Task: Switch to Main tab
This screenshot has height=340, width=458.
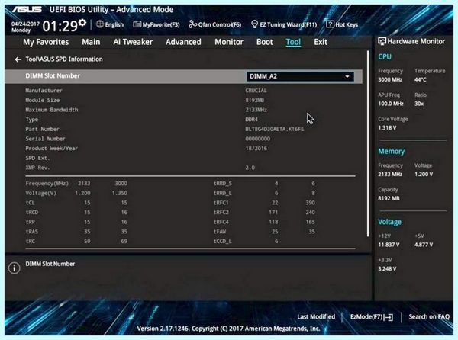Action: [91, 42]
